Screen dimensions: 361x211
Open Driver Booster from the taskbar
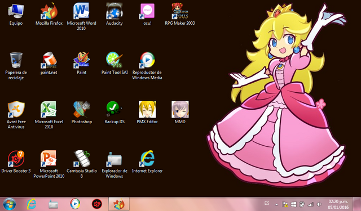point(97,204)
